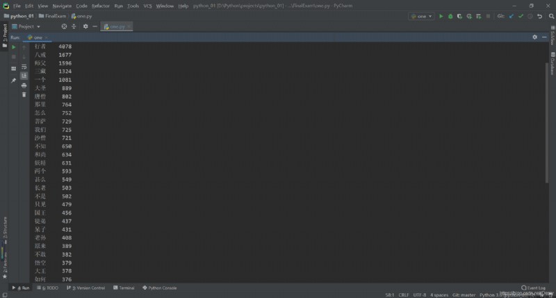Click the python_01 breadcrumb
Screen dimensions: 556x298
click(19, 16)
